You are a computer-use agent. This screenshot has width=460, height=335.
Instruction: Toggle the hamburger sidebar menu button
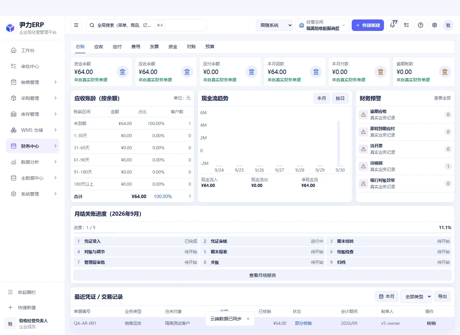pyautogui.click(x=76, y=25)
